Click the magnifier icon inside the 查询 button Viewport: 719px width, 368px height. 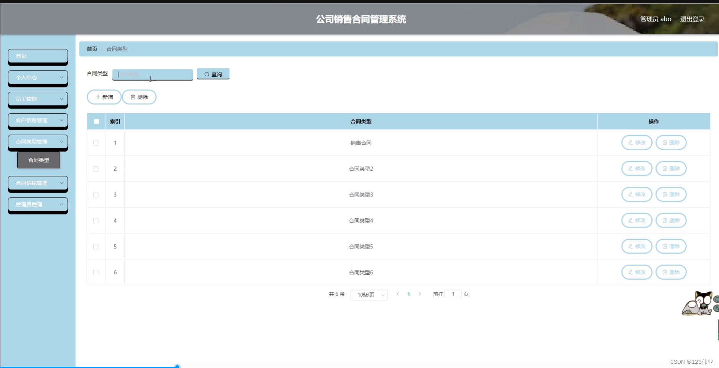tap(207, 74)
